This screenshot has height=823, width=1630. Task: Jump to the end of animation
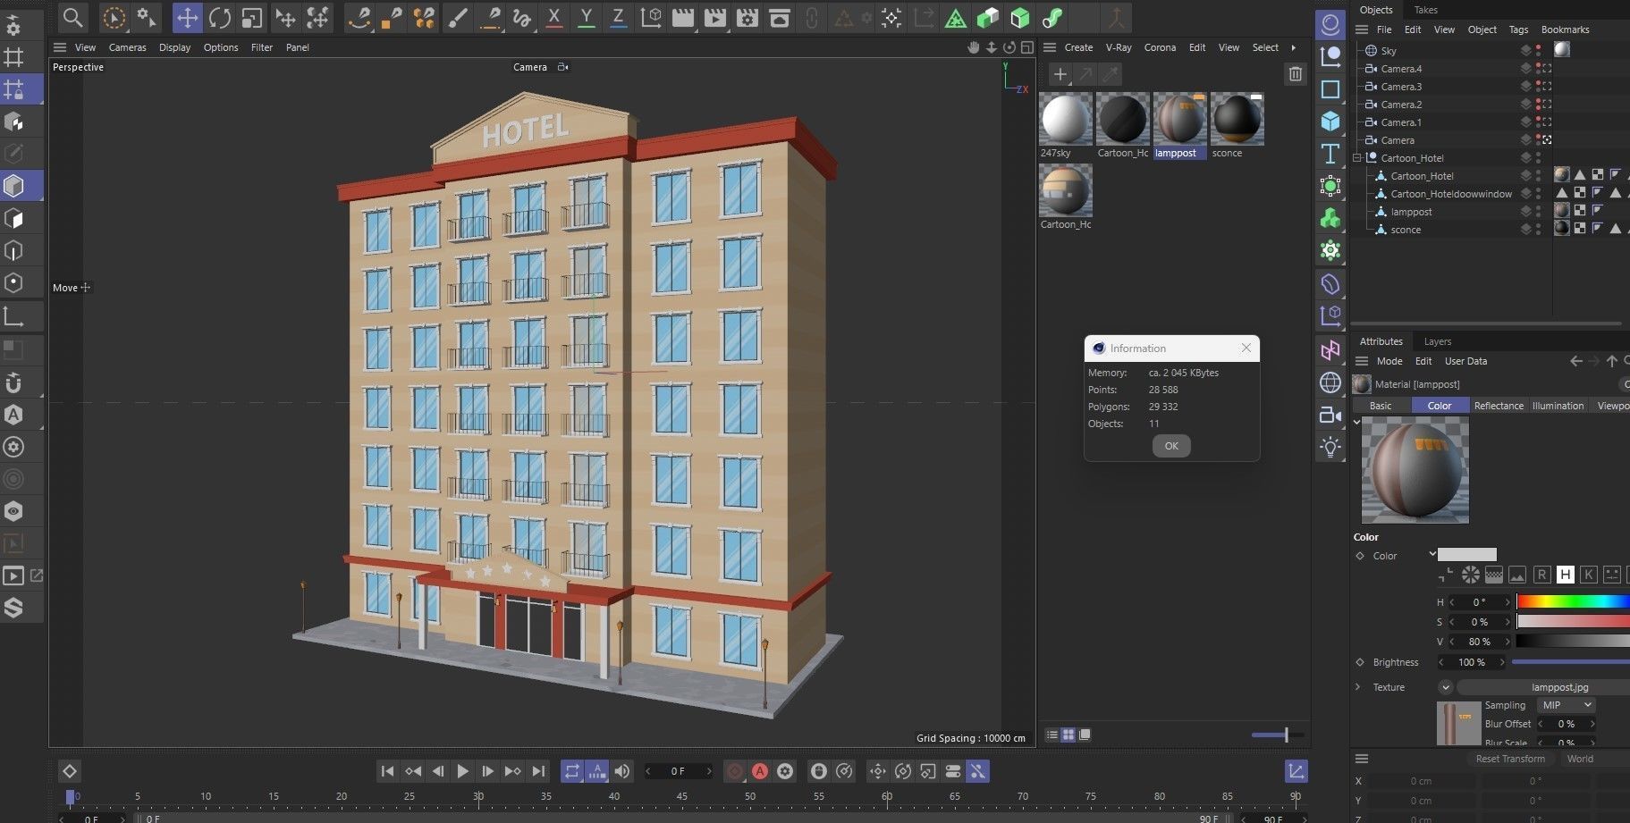(x=538, y=771)
